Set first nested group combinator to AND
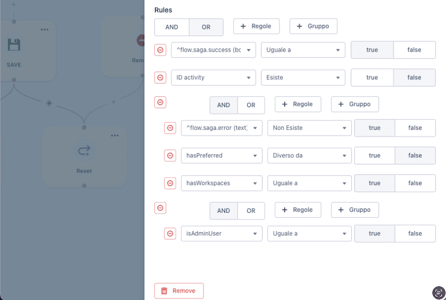This screenshot has width=446, height=300. click(224, 105)
